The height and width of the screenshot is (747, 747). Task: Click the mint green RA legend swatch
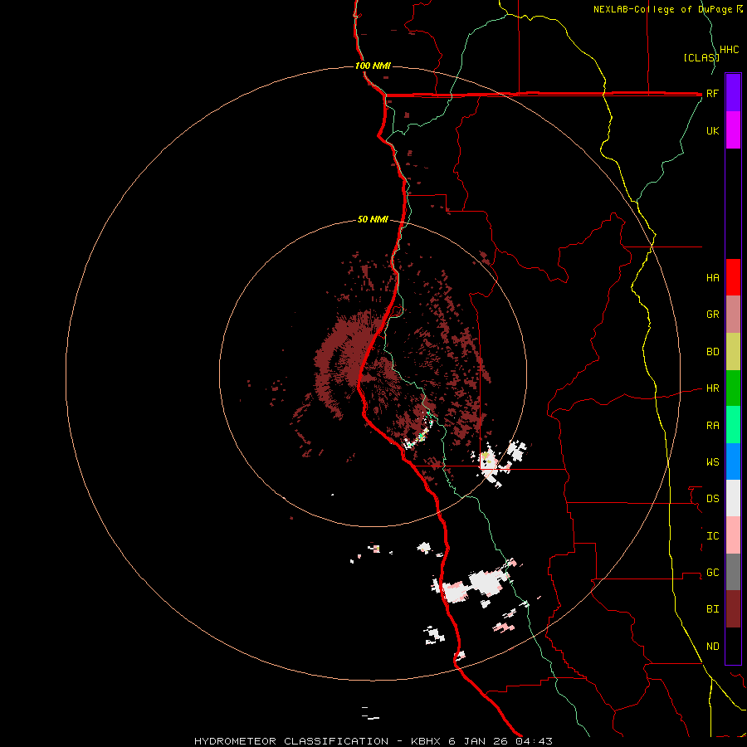(x=733, y=425)
